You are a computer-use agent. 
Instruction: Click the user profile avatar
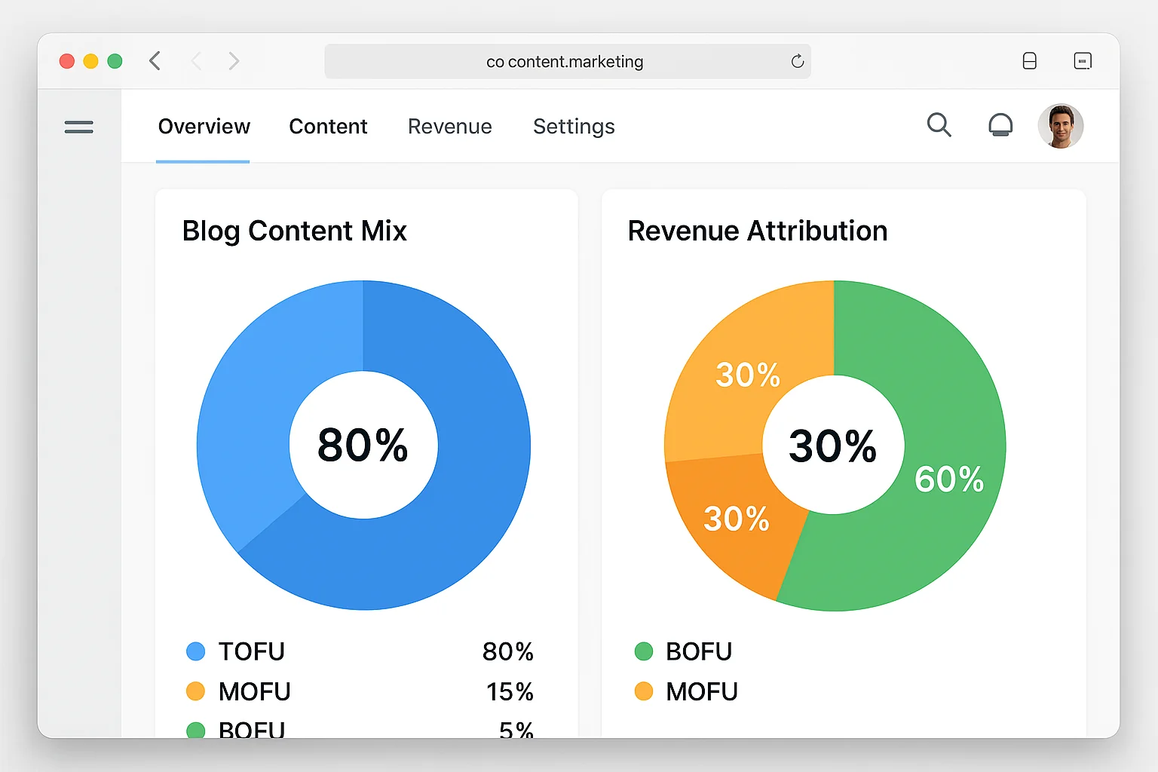[x=1061, y=126]
